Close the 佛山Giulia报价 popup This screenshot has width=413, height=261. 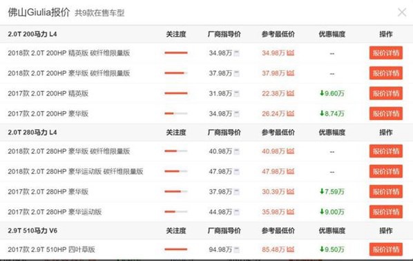402,12
